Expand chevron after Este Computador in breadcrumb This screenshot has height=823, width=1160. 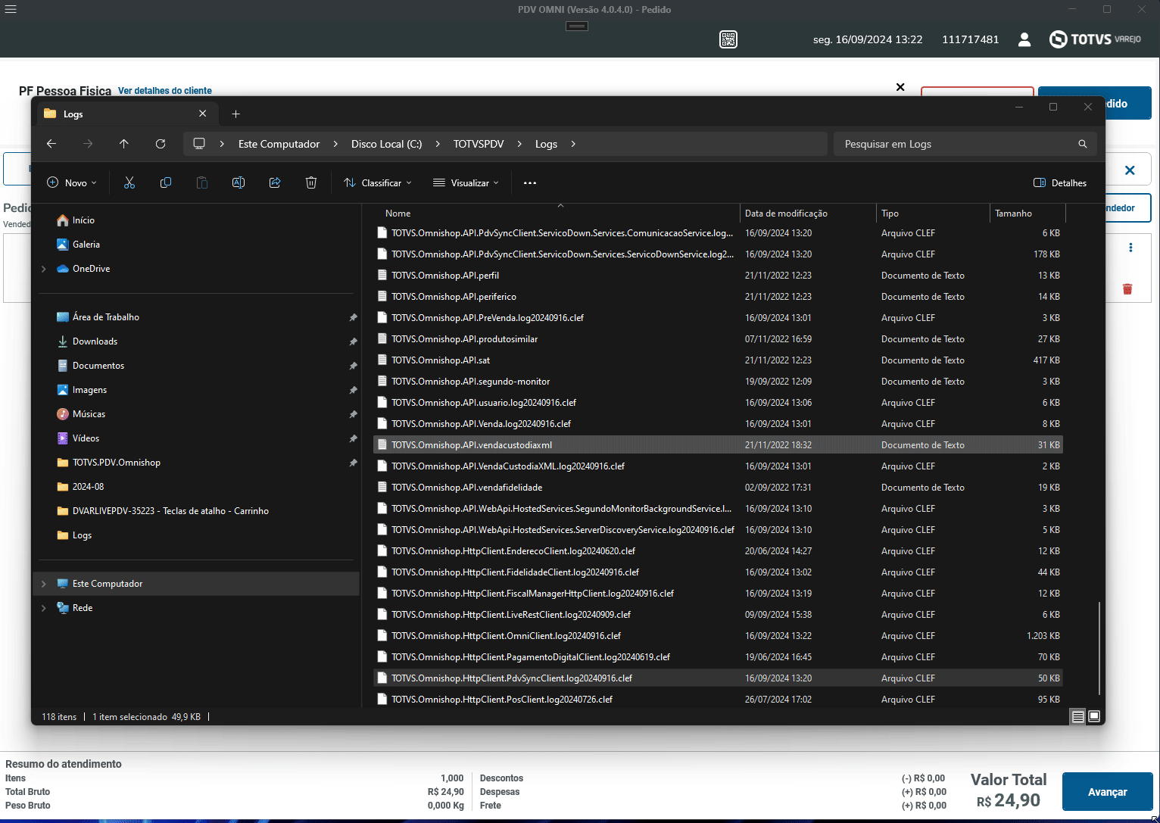(335, 144)
